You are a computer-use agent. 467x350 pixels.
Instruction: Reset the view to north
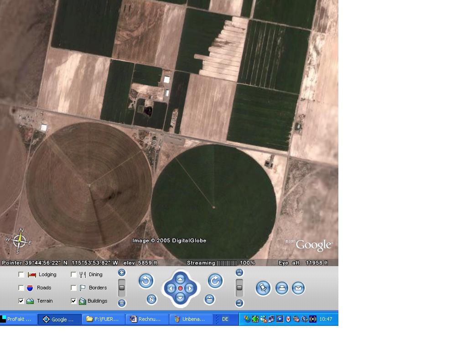(x=151, y=299)
